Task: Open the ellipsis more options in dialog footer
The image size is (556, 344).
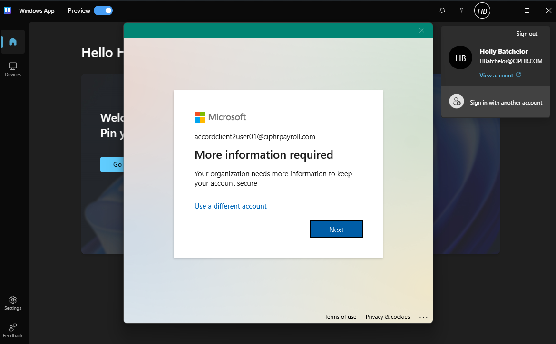Action: point(423,317)
